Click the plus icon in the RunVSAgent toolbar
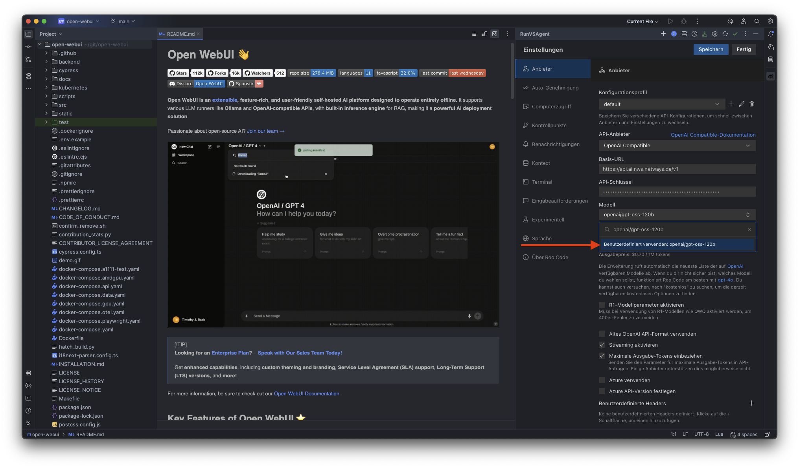 tap(663, 34)
